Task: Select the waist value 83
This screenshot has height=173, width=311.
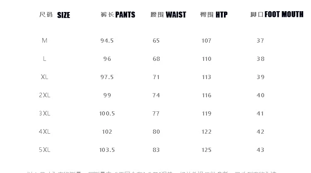Action: pos(156,150)
